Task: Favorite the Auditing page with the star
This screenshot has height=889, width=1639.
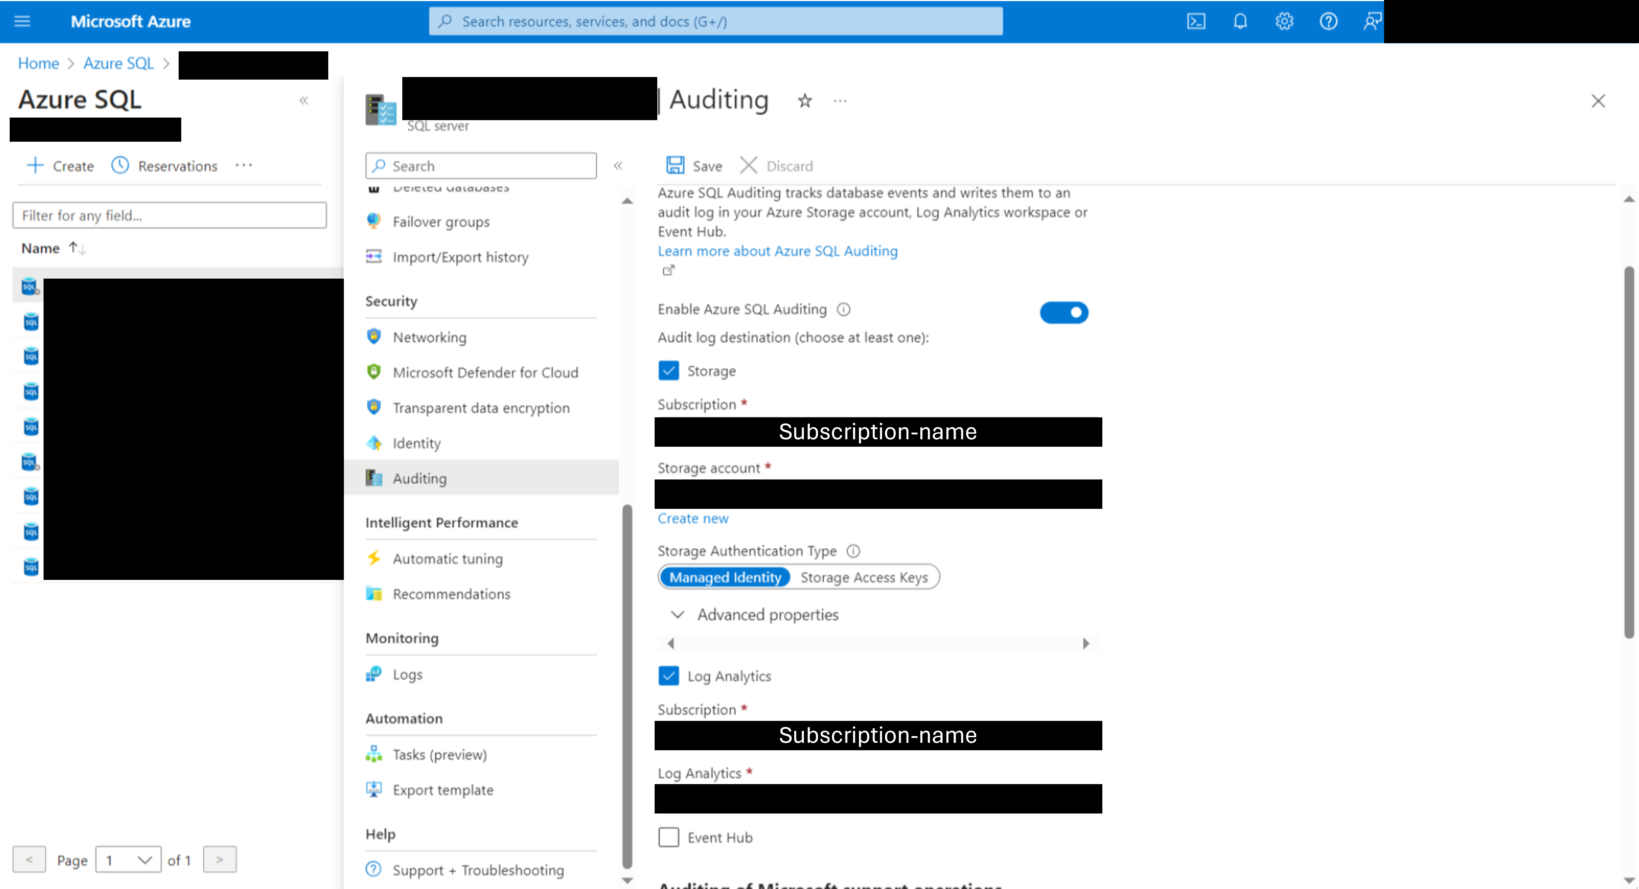Action: coord(805,100)
